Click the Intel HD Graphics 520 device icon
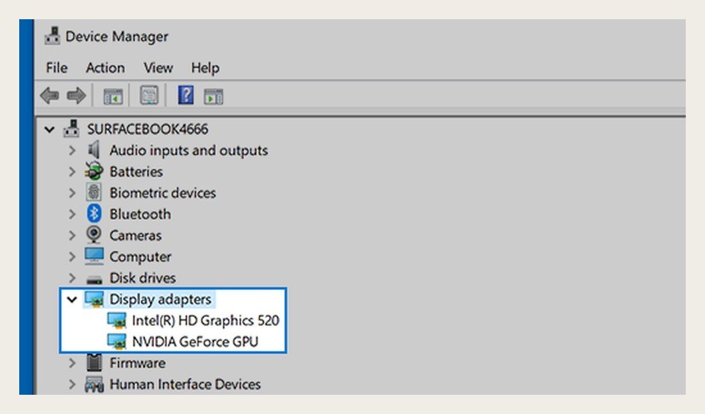Screen dimensions: 705x414 point(117,320)
